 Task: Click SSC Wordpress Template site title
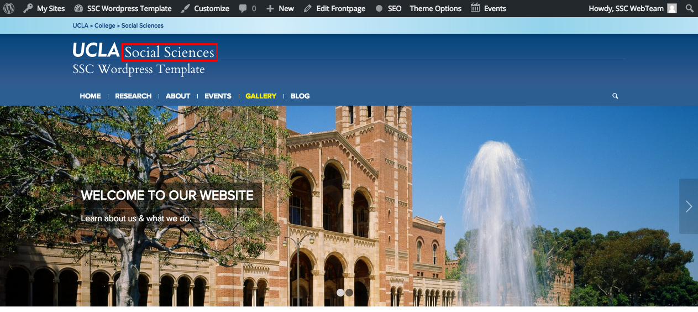click(x=139, y=69)
